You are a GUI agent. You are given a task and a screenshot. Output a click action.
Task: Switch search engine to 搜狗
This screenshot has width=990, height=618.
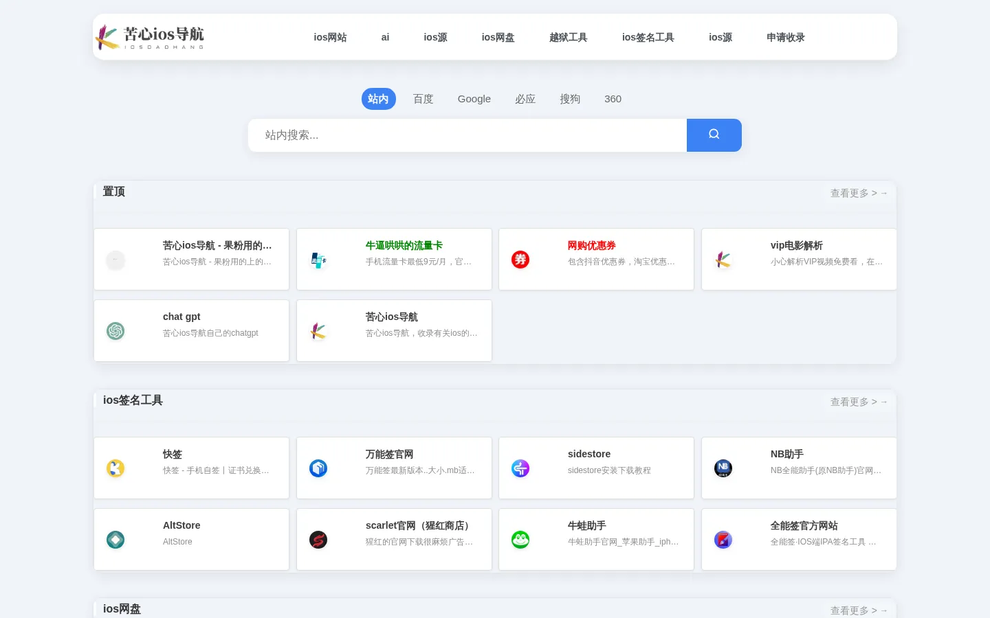click(x=570, y=99)
